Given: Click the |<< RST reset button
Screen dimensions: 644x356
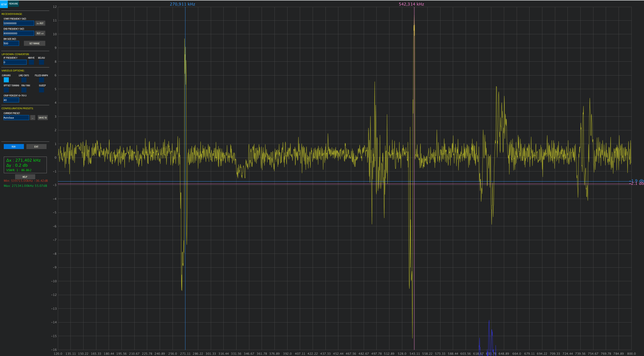Looking at the screenshot, I should tap(40, 23).
